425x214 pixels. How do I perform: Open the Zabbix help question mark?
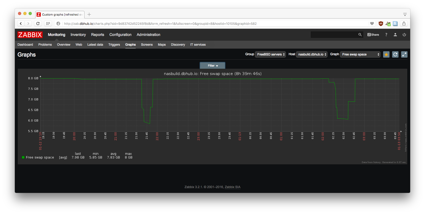point(386,35)
